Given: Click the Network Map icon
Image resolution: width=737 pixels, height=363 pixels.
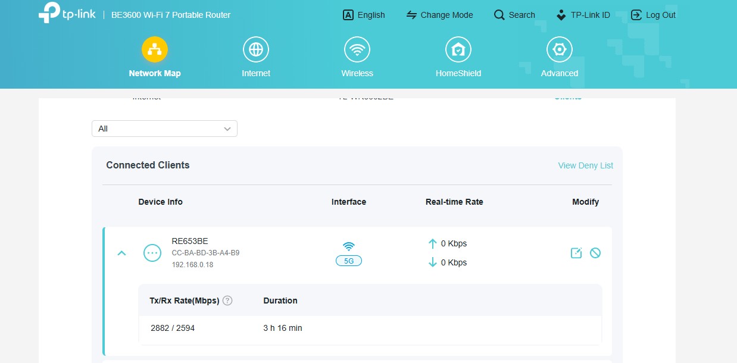Looking at the screenshot, I should point(154,49).
